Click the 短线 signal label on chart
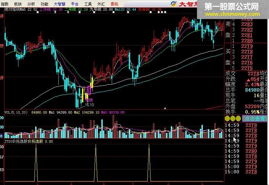 point(89,100)
